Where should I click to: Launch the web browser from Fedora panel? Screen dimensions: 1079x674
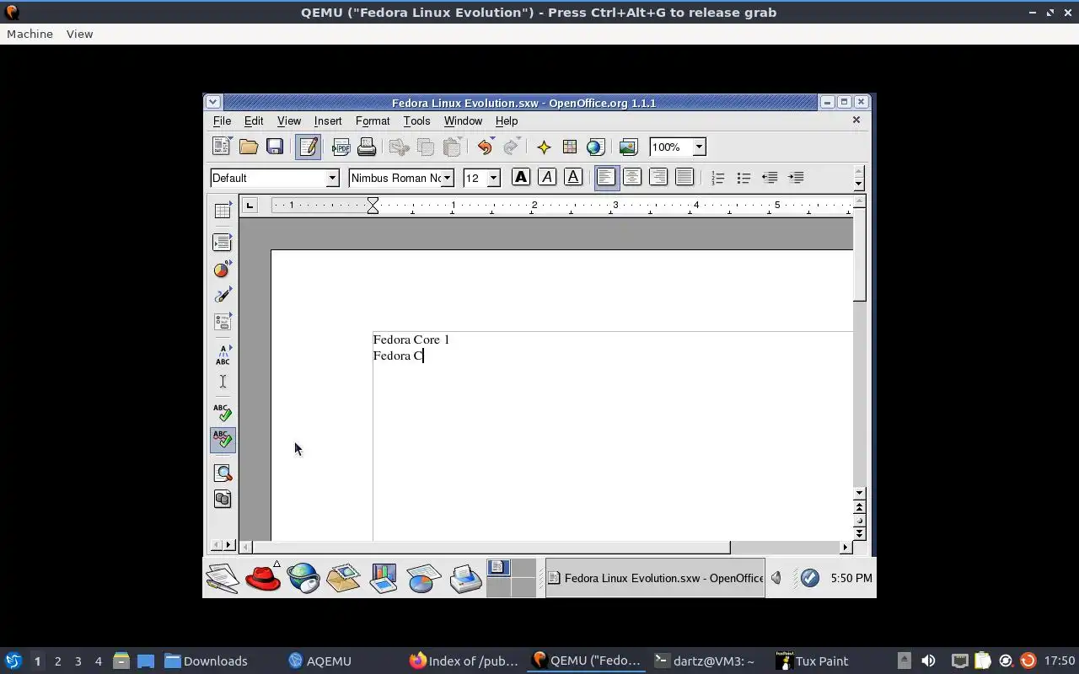tap(303, 578)
